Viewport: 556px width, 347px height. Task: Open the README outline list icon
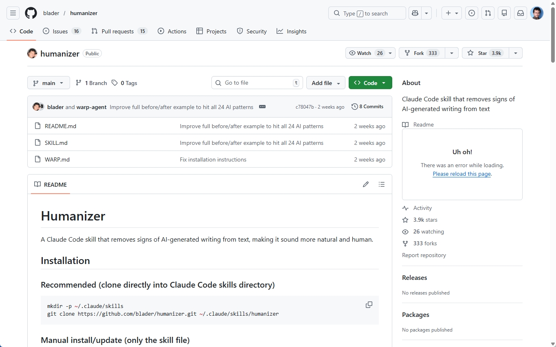tap(382, 184)
